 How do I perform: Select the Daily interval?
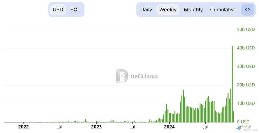click(146, 10)
